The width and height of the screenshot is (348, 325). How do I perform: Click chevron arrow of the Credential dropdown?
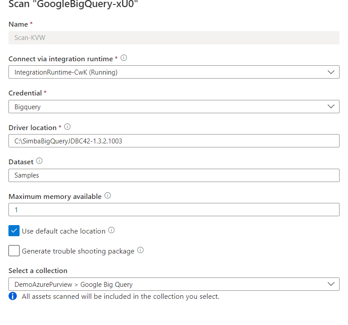[331, 107]
